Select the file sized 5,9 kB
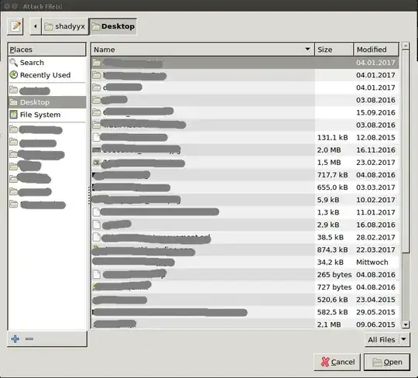 (x=245, y=200)
